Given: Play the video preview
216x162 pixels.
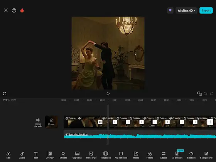Looking at the screenshot, I should (108, 94).
